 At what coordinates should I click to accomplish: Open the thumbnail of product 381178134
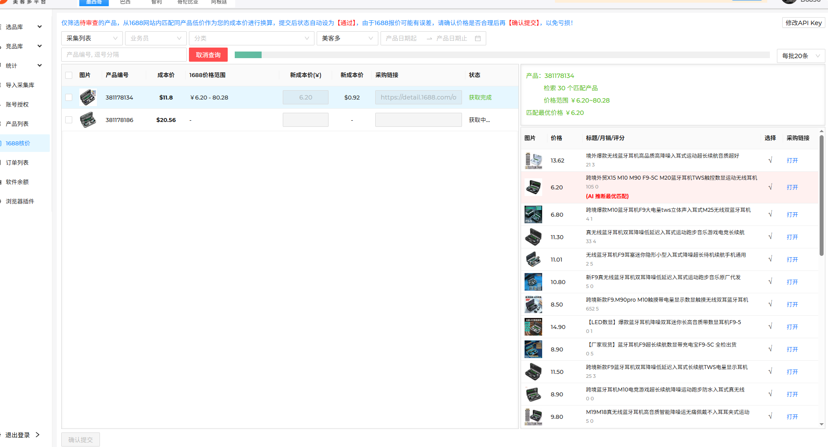[x=88, y=97]
